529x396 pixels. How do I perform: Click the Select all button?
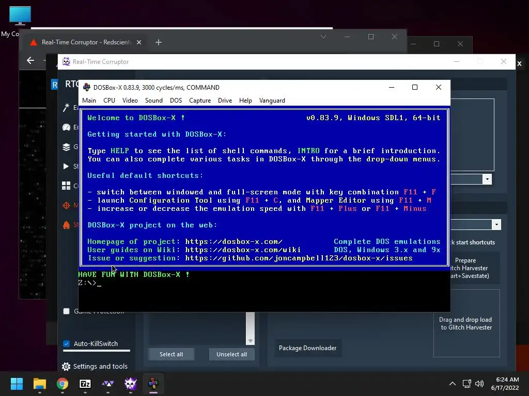pos(171,354)
